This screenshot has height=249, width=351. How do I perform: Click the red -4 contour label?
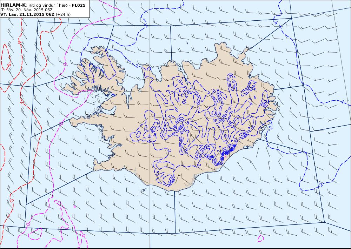(x=20, y=42)
